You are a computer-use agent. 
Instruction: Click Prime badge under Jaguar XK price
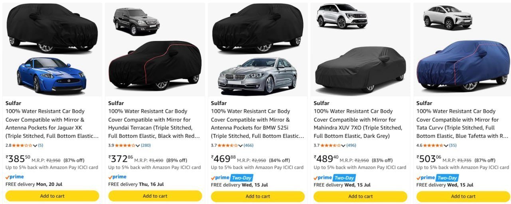(x=15, y=177)
